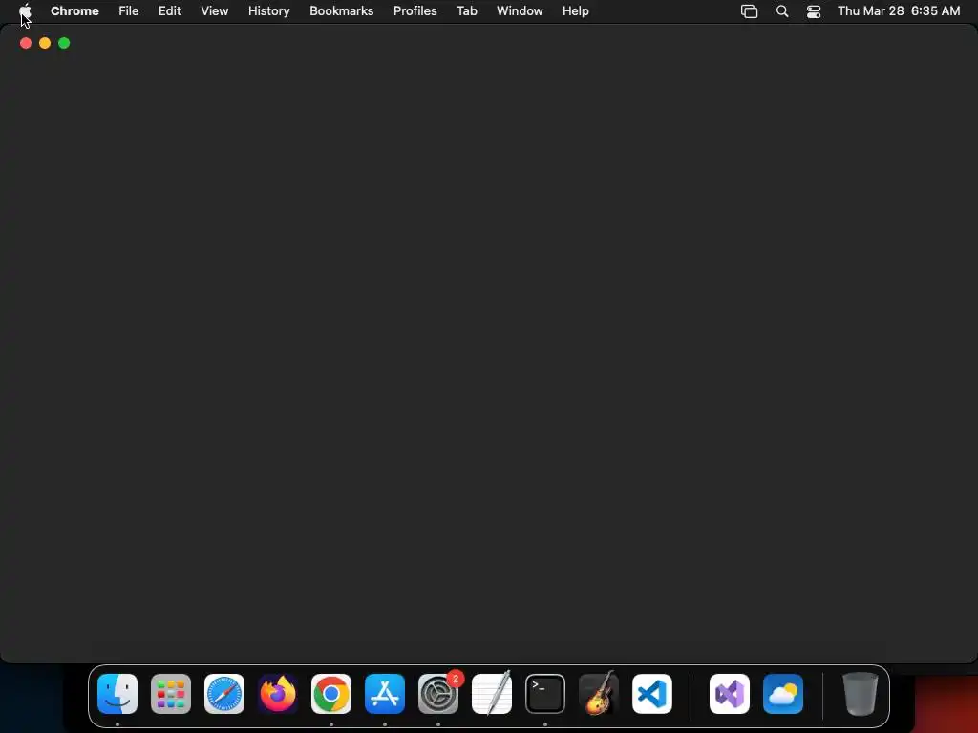
Task: Open System Settings from the Dock
Action: 438,694
